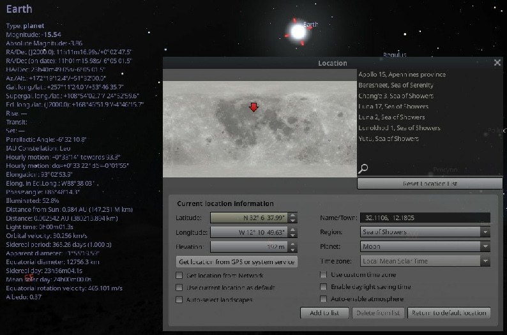Close the Location dialog
This screenshot has height=335, width=507.
[x=497, y=63]
